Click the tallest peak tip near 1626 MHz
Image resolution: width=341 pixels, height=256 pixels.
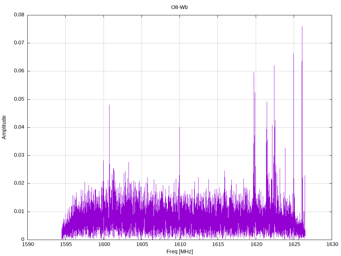point(302,27)
